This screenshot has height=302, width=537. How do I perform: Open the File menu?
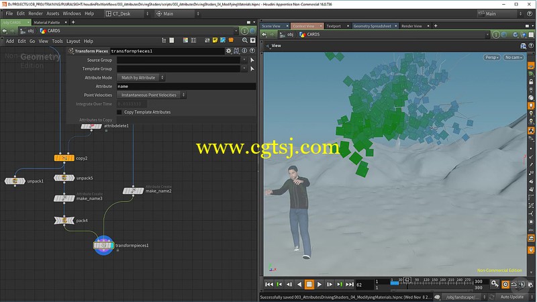tap(9, 13)
